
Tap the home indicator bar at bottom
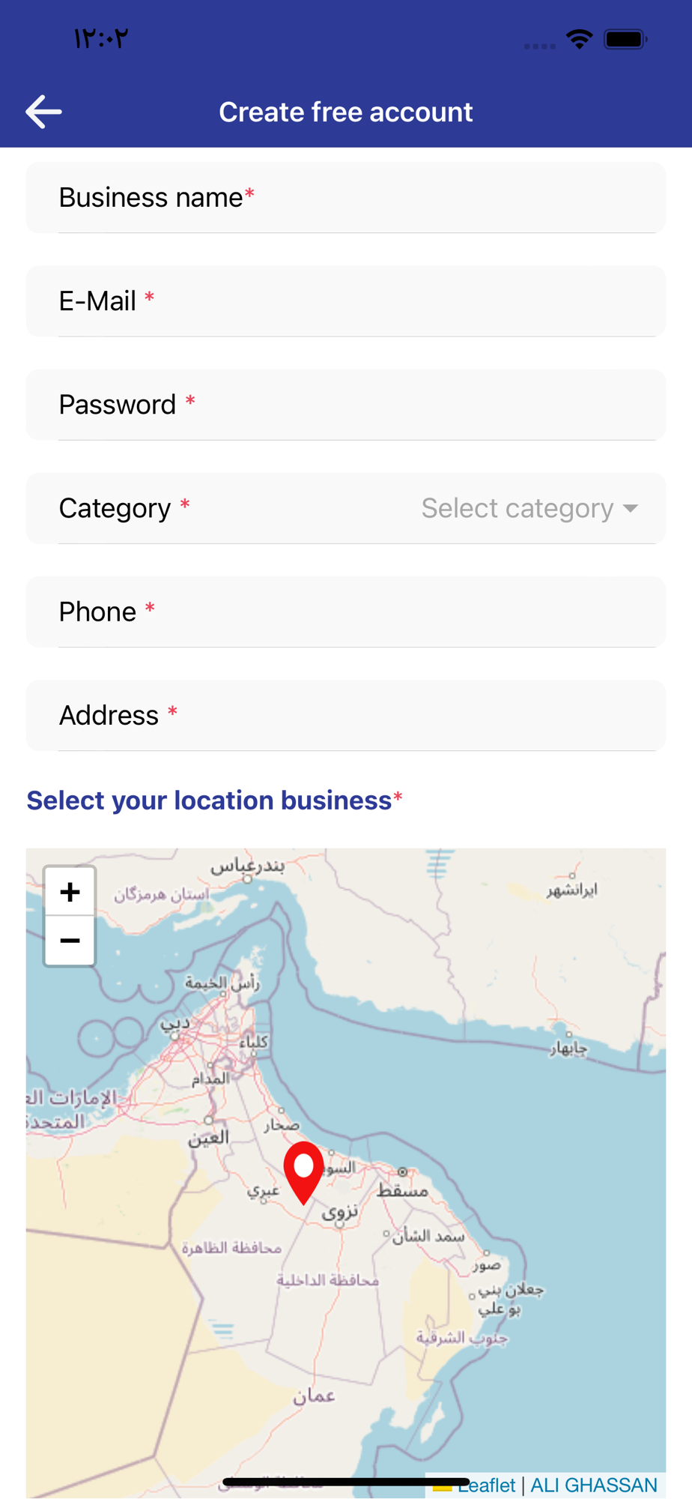click(346, 1482)
